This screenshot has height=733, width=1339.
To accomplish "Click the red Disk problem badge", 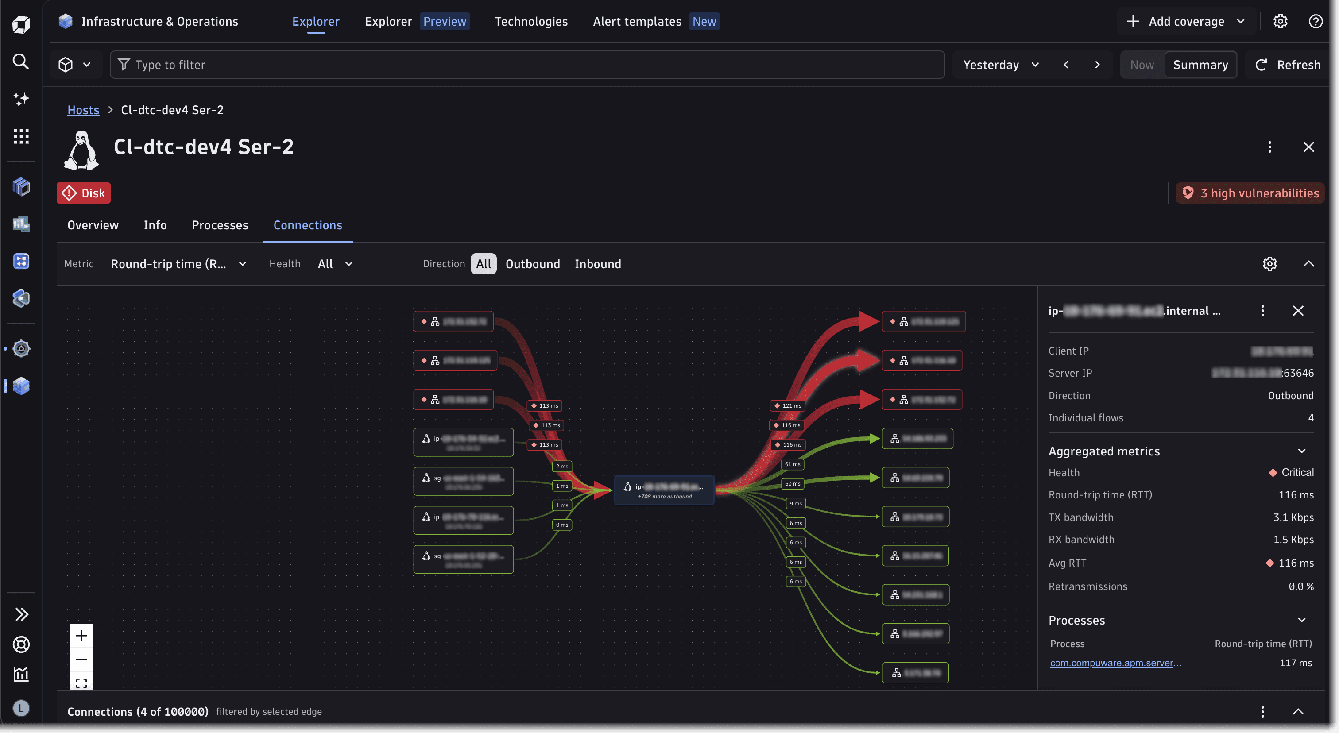I will click(x=84, y=193).
